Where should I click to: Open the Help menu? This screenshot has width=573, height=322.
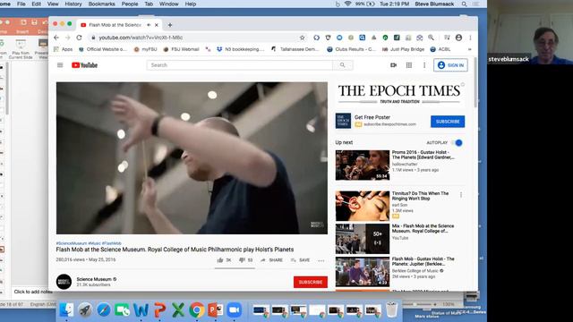pyautogui.click(x=191, y=4)
